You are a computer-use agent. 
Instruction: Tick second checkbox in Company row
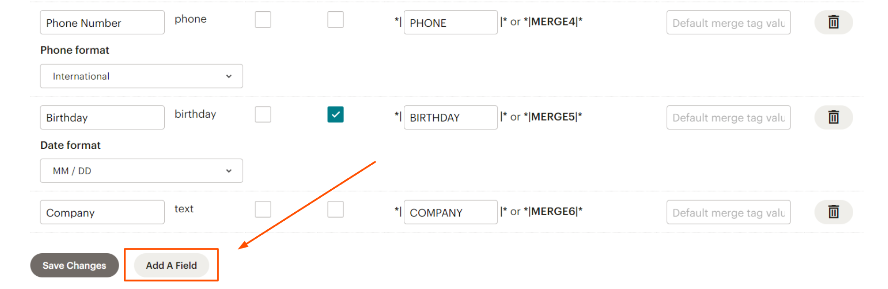pyautogui.click(x=336, y=209)
